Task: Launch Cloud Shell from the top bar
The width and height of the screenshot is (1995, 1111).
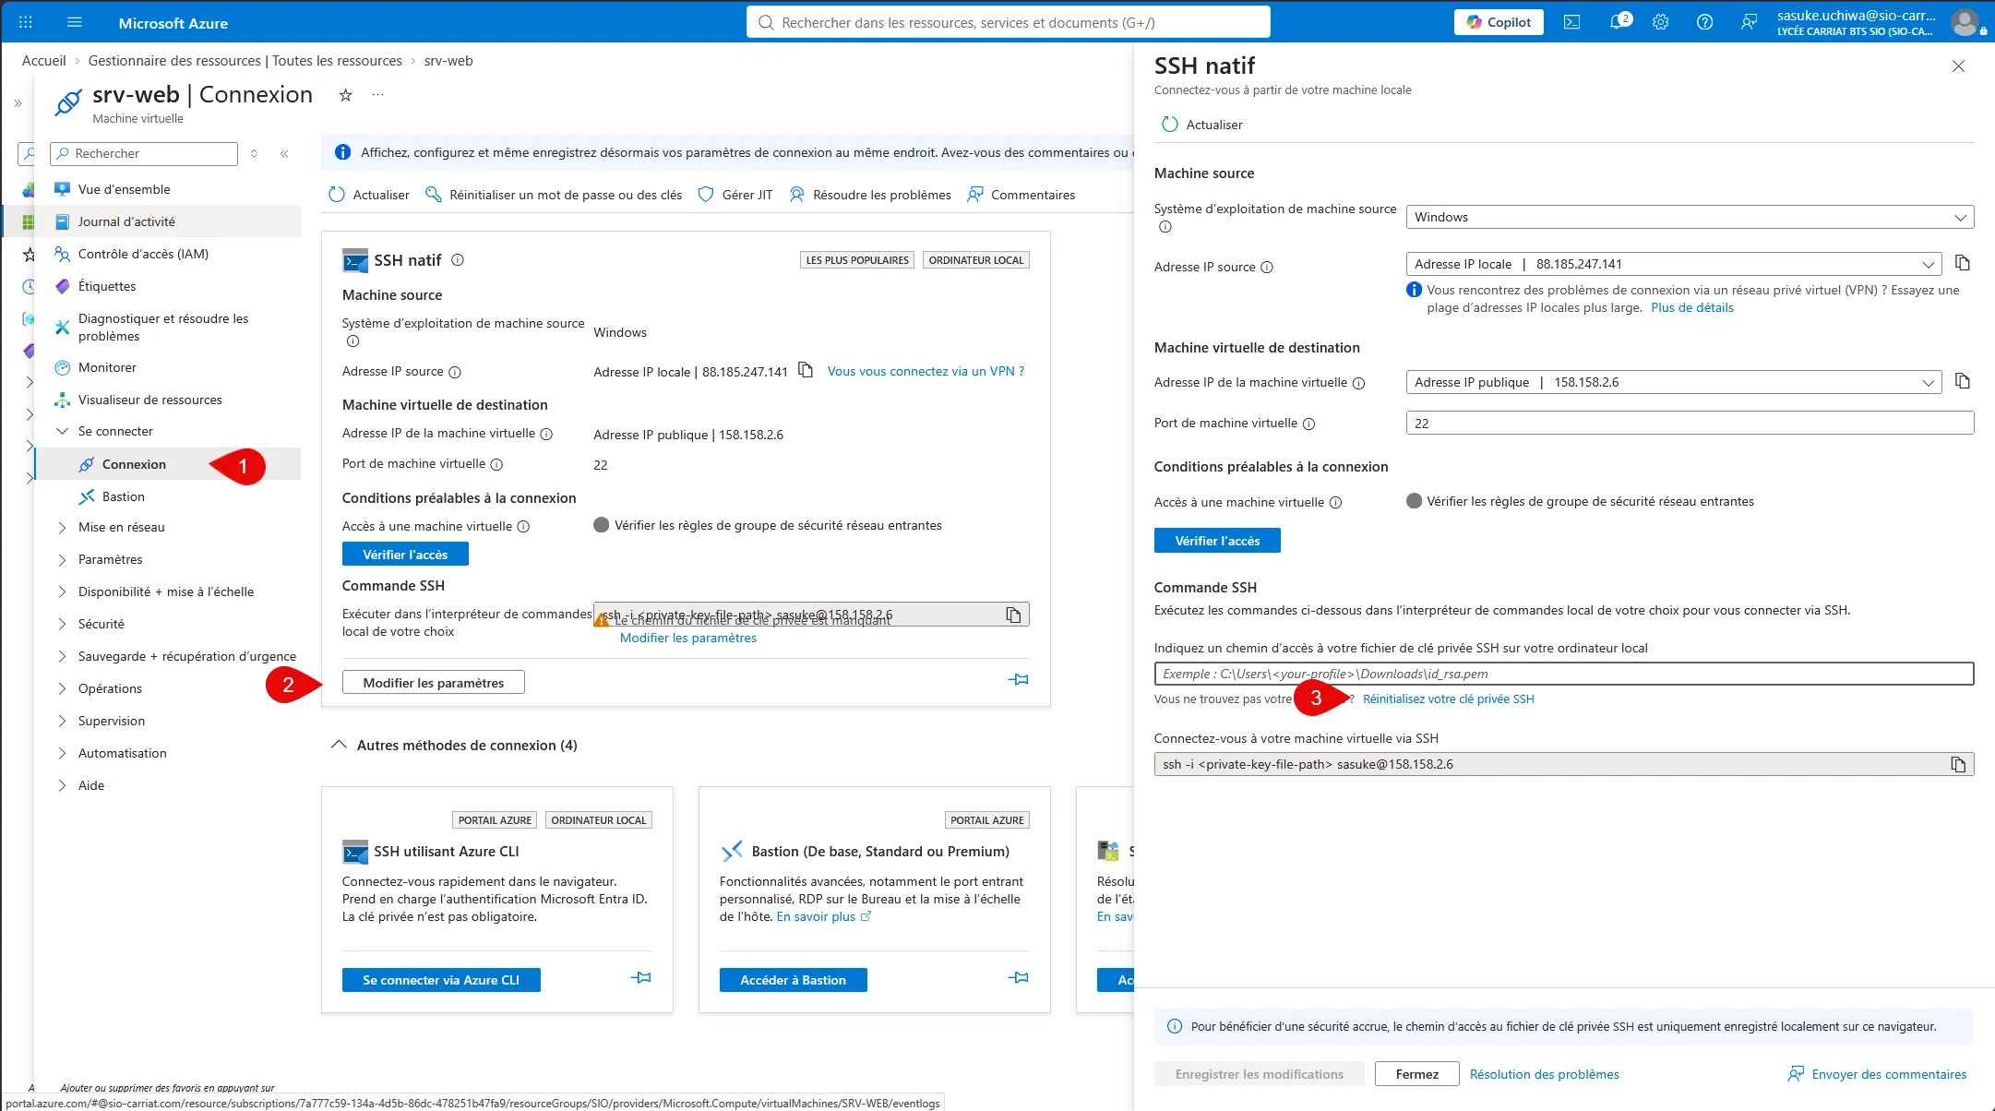Action: pos(1571,22)
